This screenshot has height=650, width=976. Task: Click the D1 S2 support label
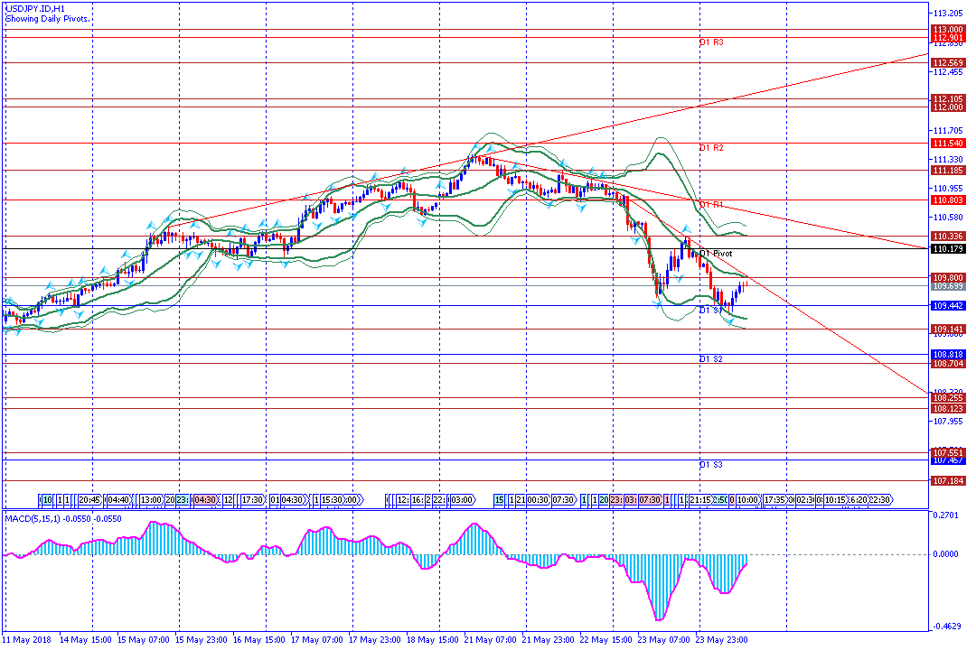coord(711,359)
